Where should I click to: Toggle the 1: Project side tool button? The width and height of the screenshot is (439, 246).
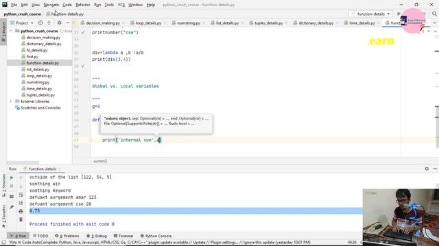click(3, 31)
